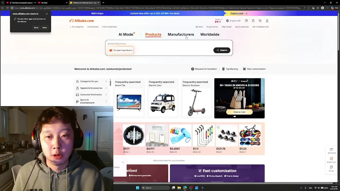Switch to the Manufacturers tab

pyautogui.click(x=181, y=34)
